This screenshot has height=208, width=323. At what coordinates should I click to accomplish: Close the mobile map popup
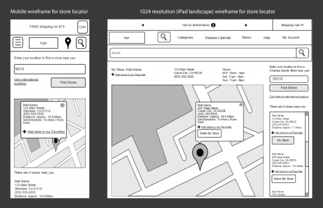[x=62, y=105]
